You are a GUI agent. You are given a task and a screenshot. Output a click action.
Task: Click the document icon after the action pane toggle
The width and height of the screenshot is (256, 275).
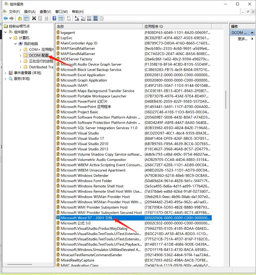tap(69, 18)
